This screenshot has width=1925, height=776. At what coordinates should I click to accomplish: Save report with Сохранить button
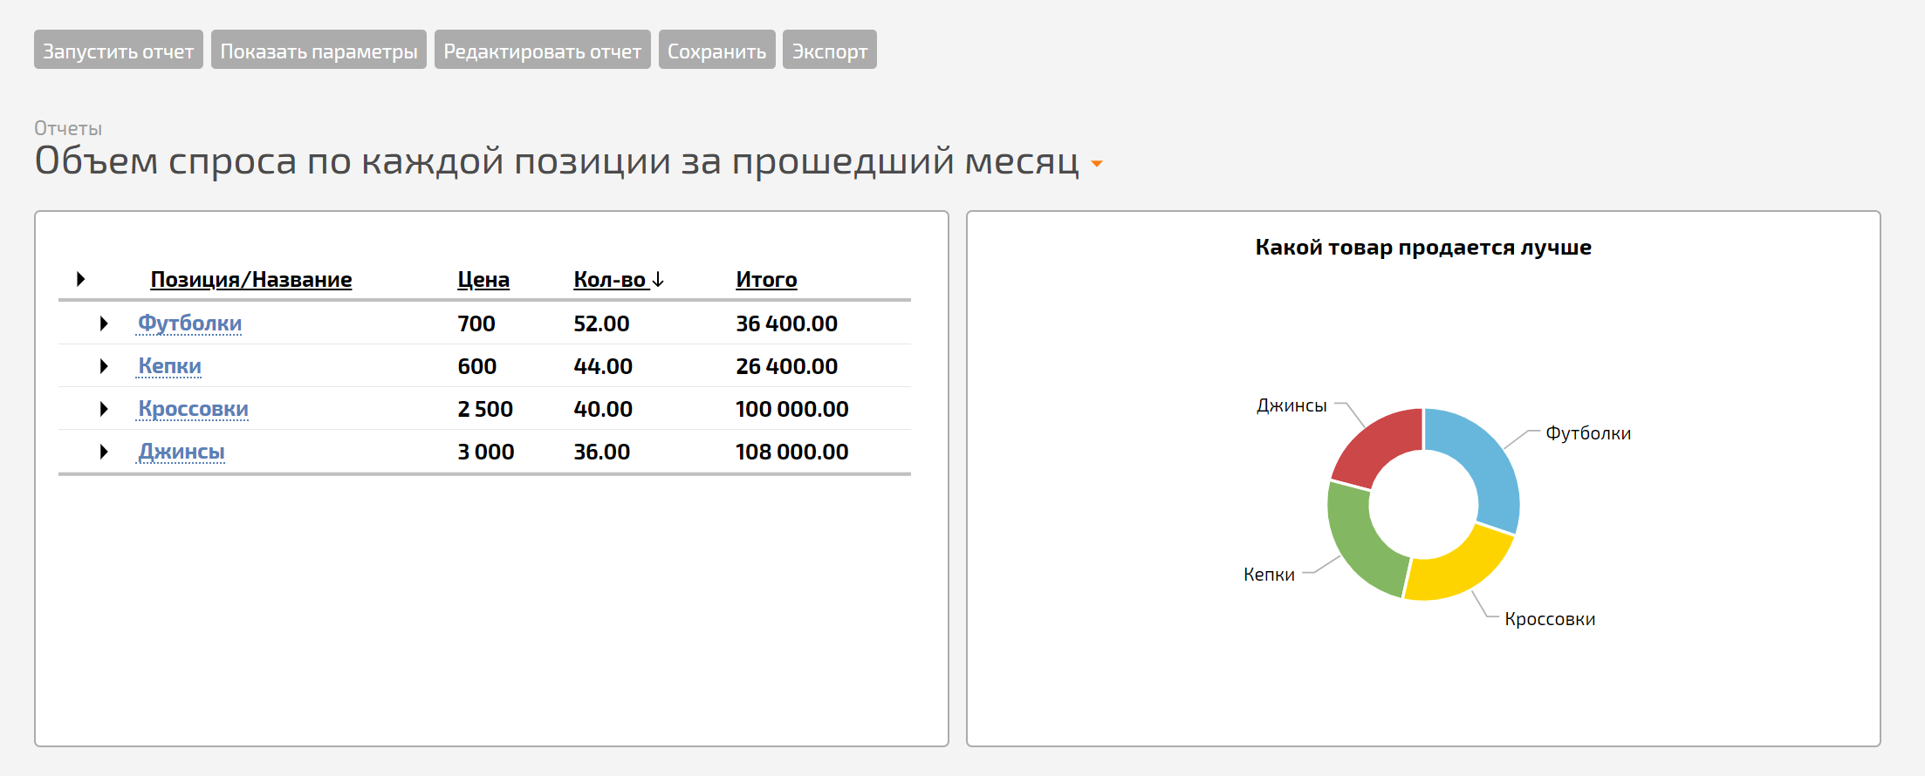tap(717, 50)
